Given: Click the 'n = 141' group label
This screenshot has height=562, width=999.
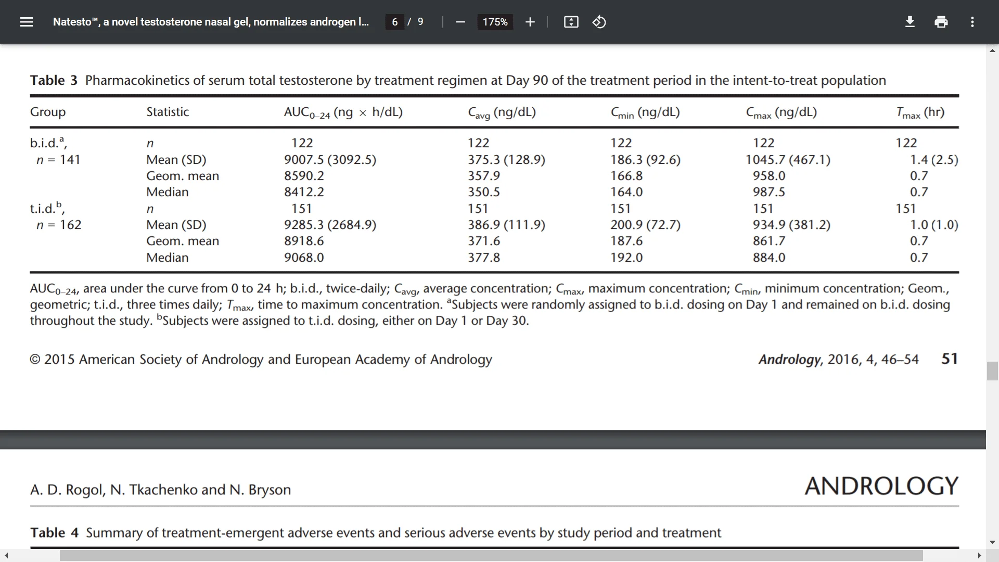Looking at the screenshot, I should (58, 160).
